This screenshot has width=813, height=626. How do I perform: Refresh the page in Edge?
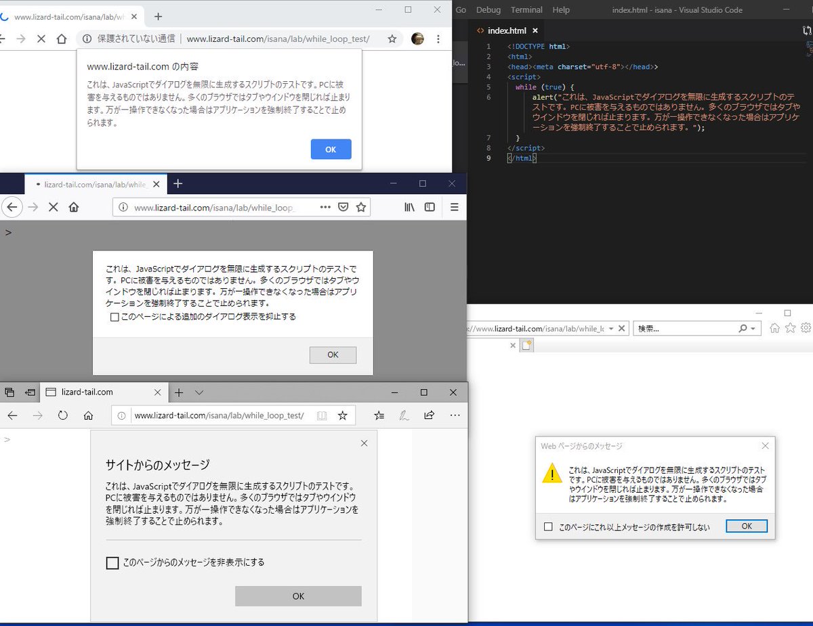[63, 415]
